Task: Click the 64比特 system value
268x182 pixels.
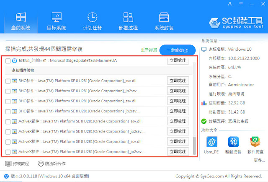Action: pyautogui.click(x=234, y=68)
